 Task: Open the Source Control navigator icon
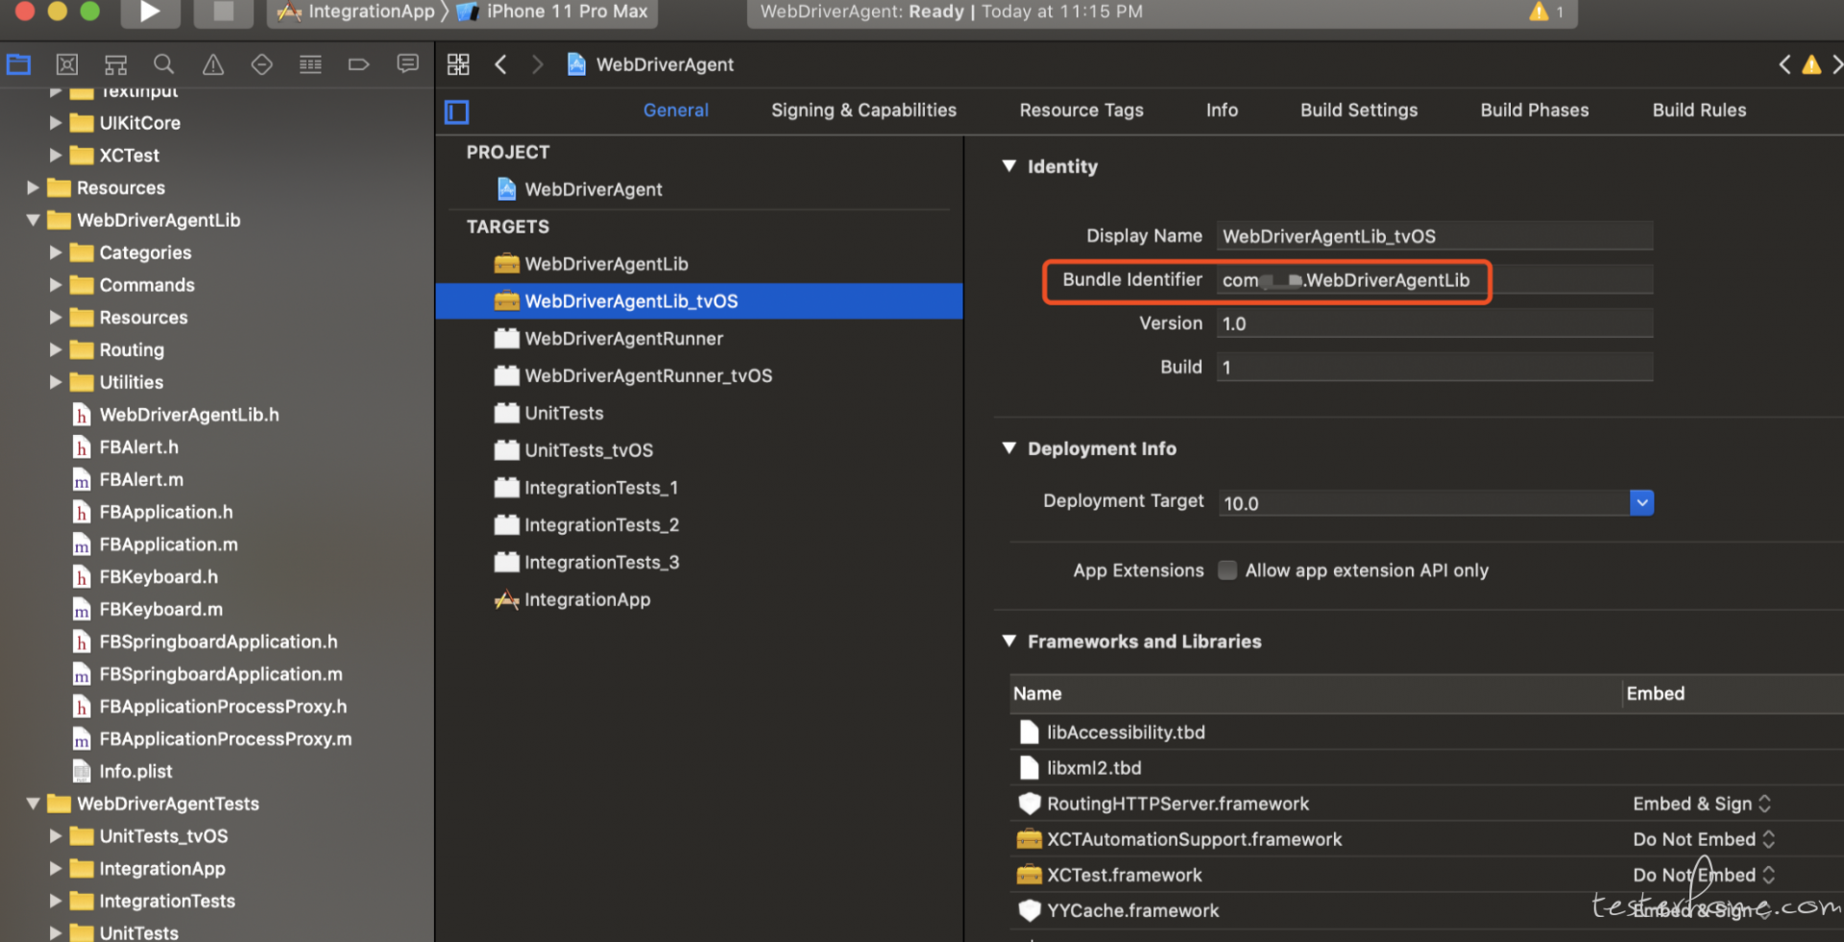click(67, 64)
